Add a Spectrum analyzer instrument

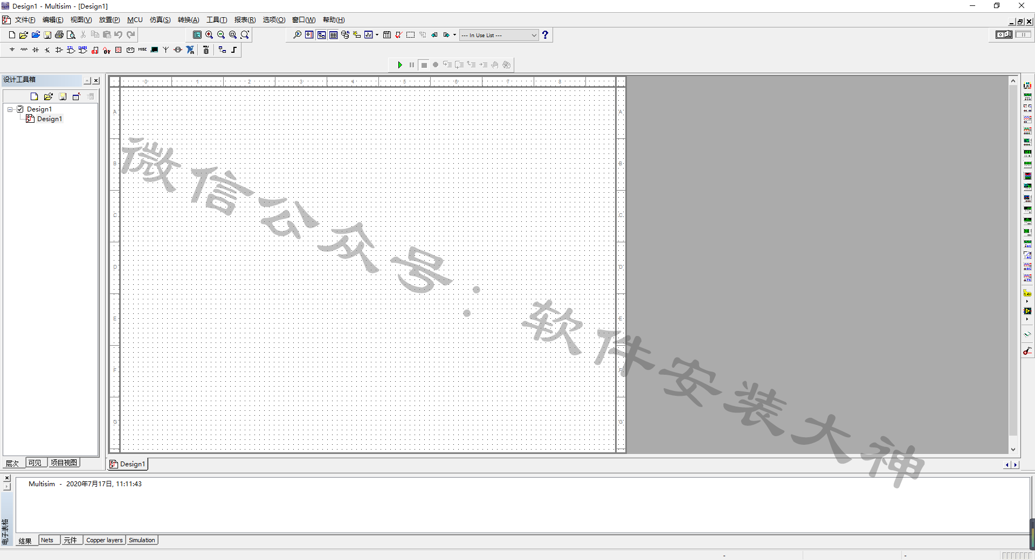click(x=1027, y=221)
